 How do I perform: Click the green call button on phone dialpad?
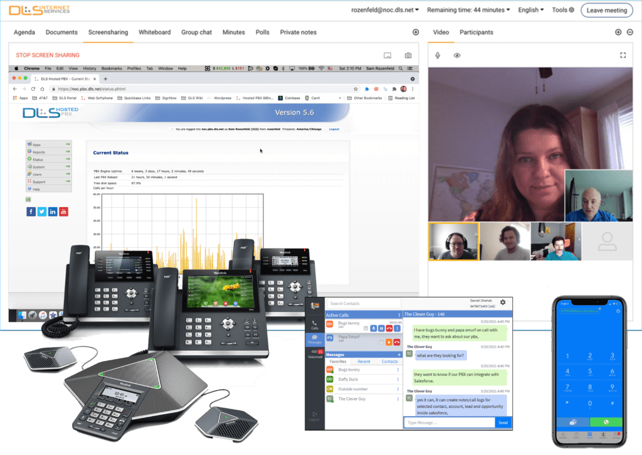pos(606,422)
